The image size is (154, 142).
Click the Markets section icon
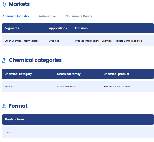(4, 4)
